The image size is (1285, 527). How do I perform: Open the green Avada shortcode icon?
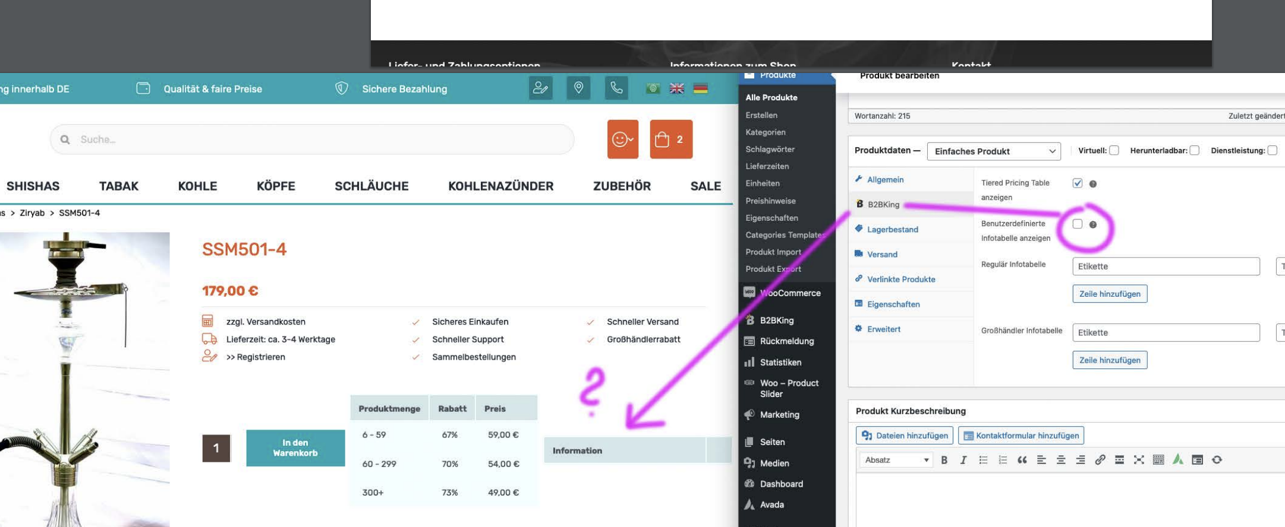pos(1178,460)
